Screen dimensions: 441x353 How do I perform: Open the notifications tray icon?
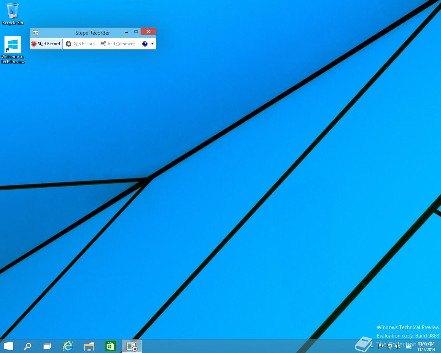[x=409, y=346]
